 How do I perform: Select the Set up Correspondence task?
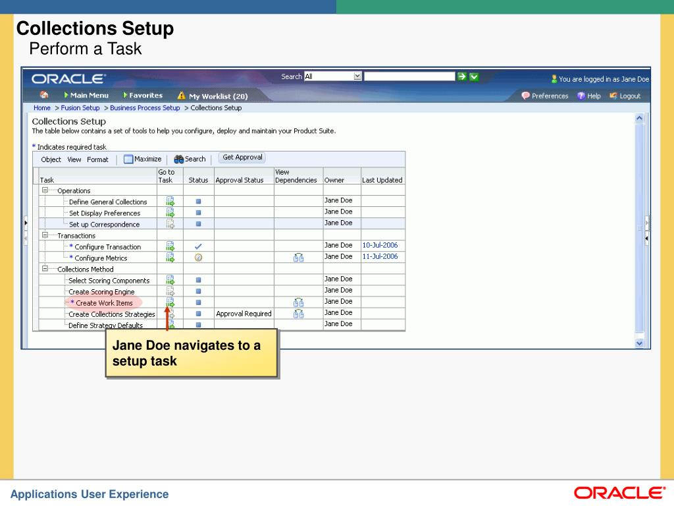(x=104, y=224)
